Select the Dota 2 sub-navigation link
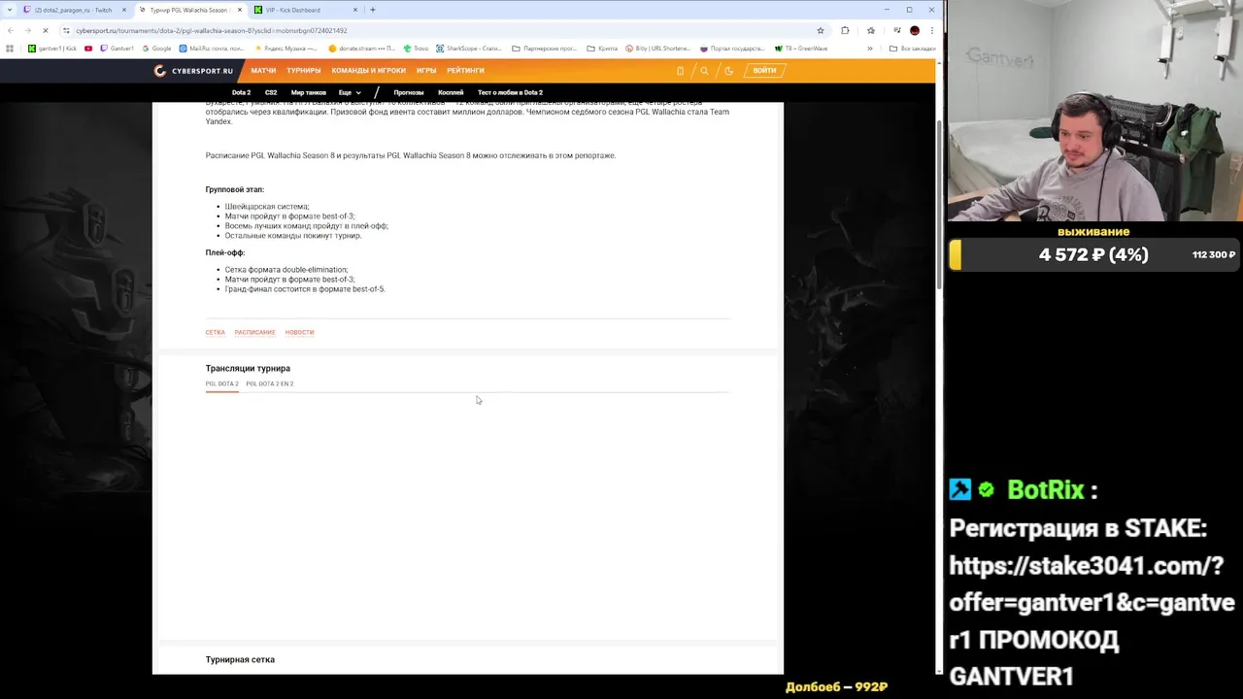Viewport: 1243px width, 699px height. (241, 92)
